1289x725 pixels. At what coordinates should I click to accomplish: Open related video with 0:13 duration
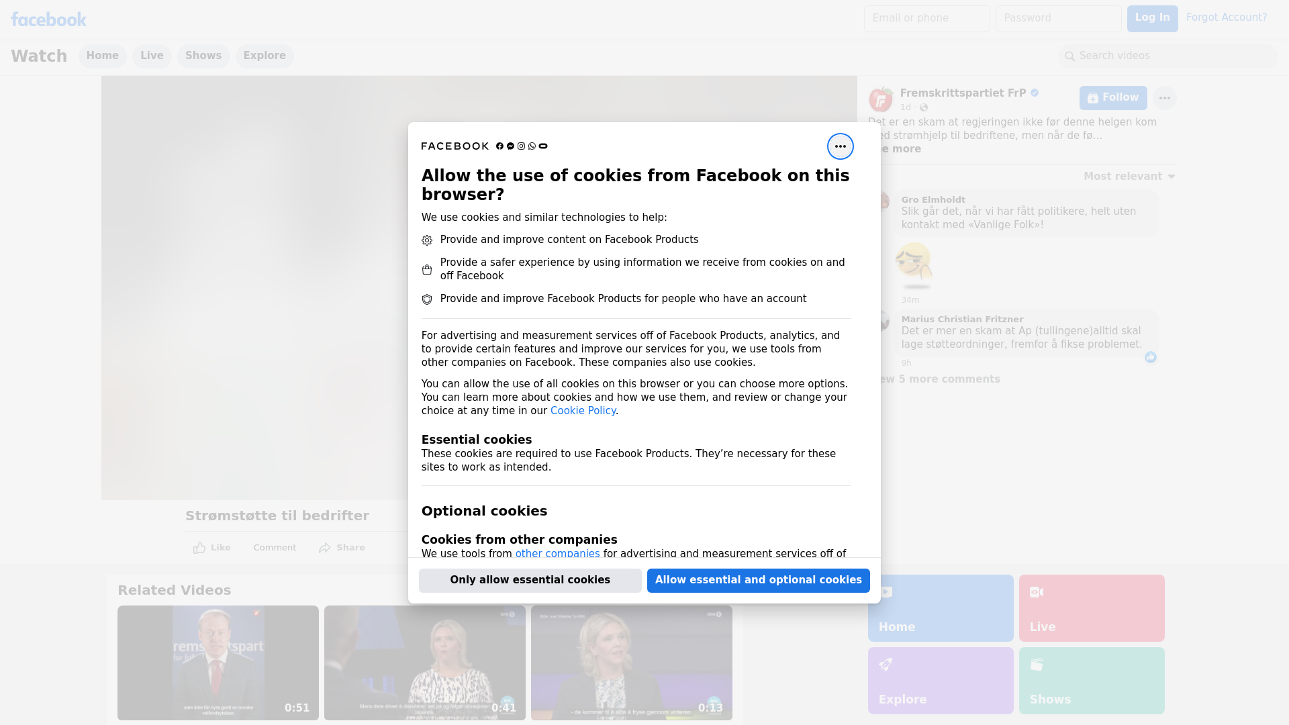[632, 663]
